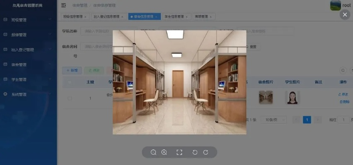The width and height of the screenshot is (353, 165).
Task: Close the image preview overlay
Action: 345,15
